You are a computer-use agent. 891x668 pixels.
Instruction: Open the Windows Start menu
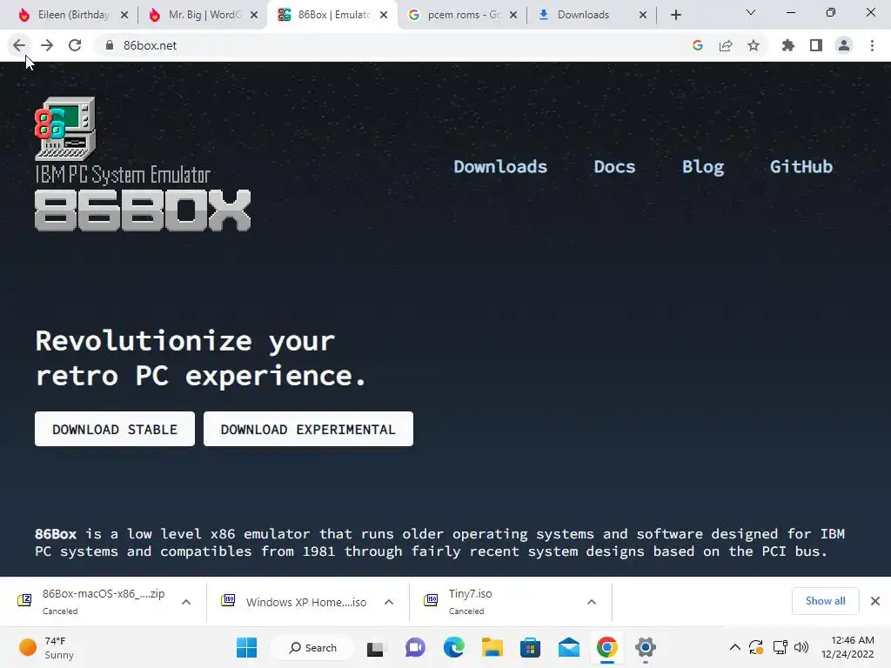tap(246, 647)
